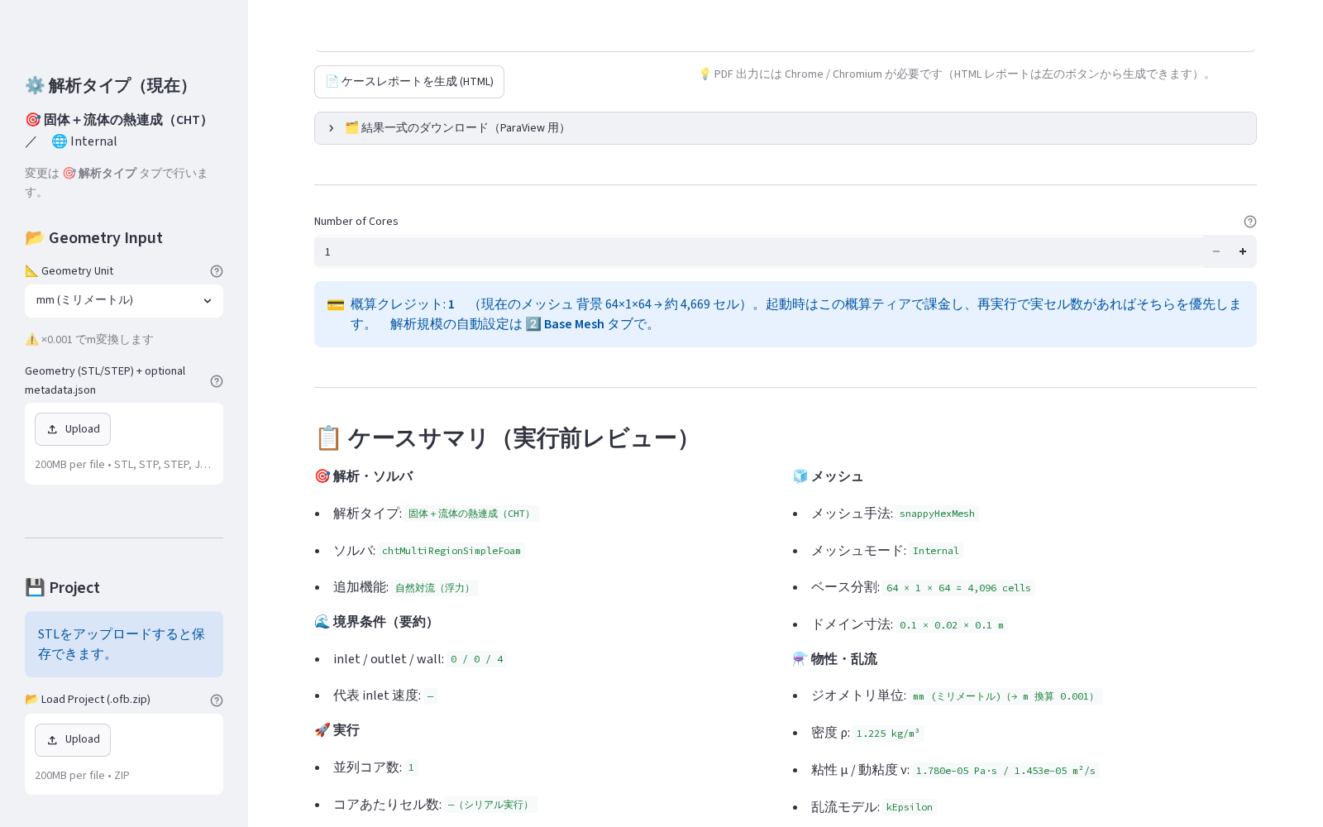Increase the number of cores
The width and height of the screenshot is (1323, 827).
point(1243,251)
